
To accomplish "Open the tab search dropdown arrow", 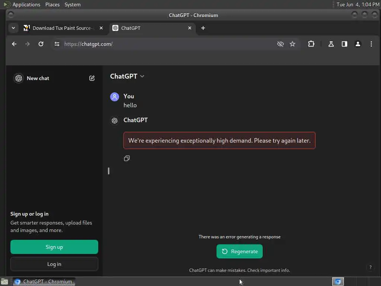I will coord(13,28).
